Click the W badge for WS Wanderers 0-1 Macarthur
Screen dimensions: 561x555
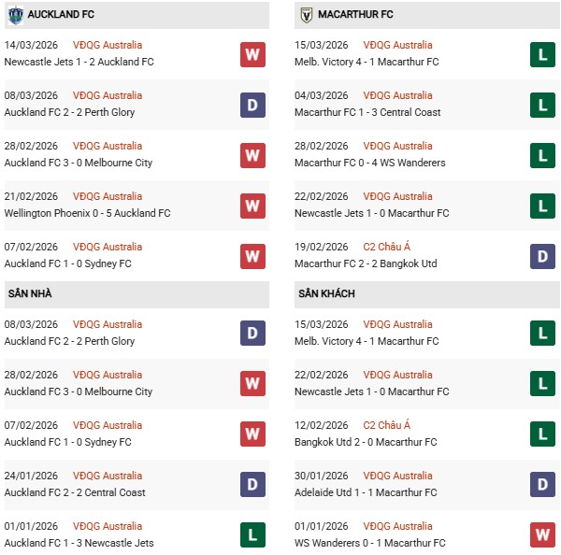coord(542,535)
